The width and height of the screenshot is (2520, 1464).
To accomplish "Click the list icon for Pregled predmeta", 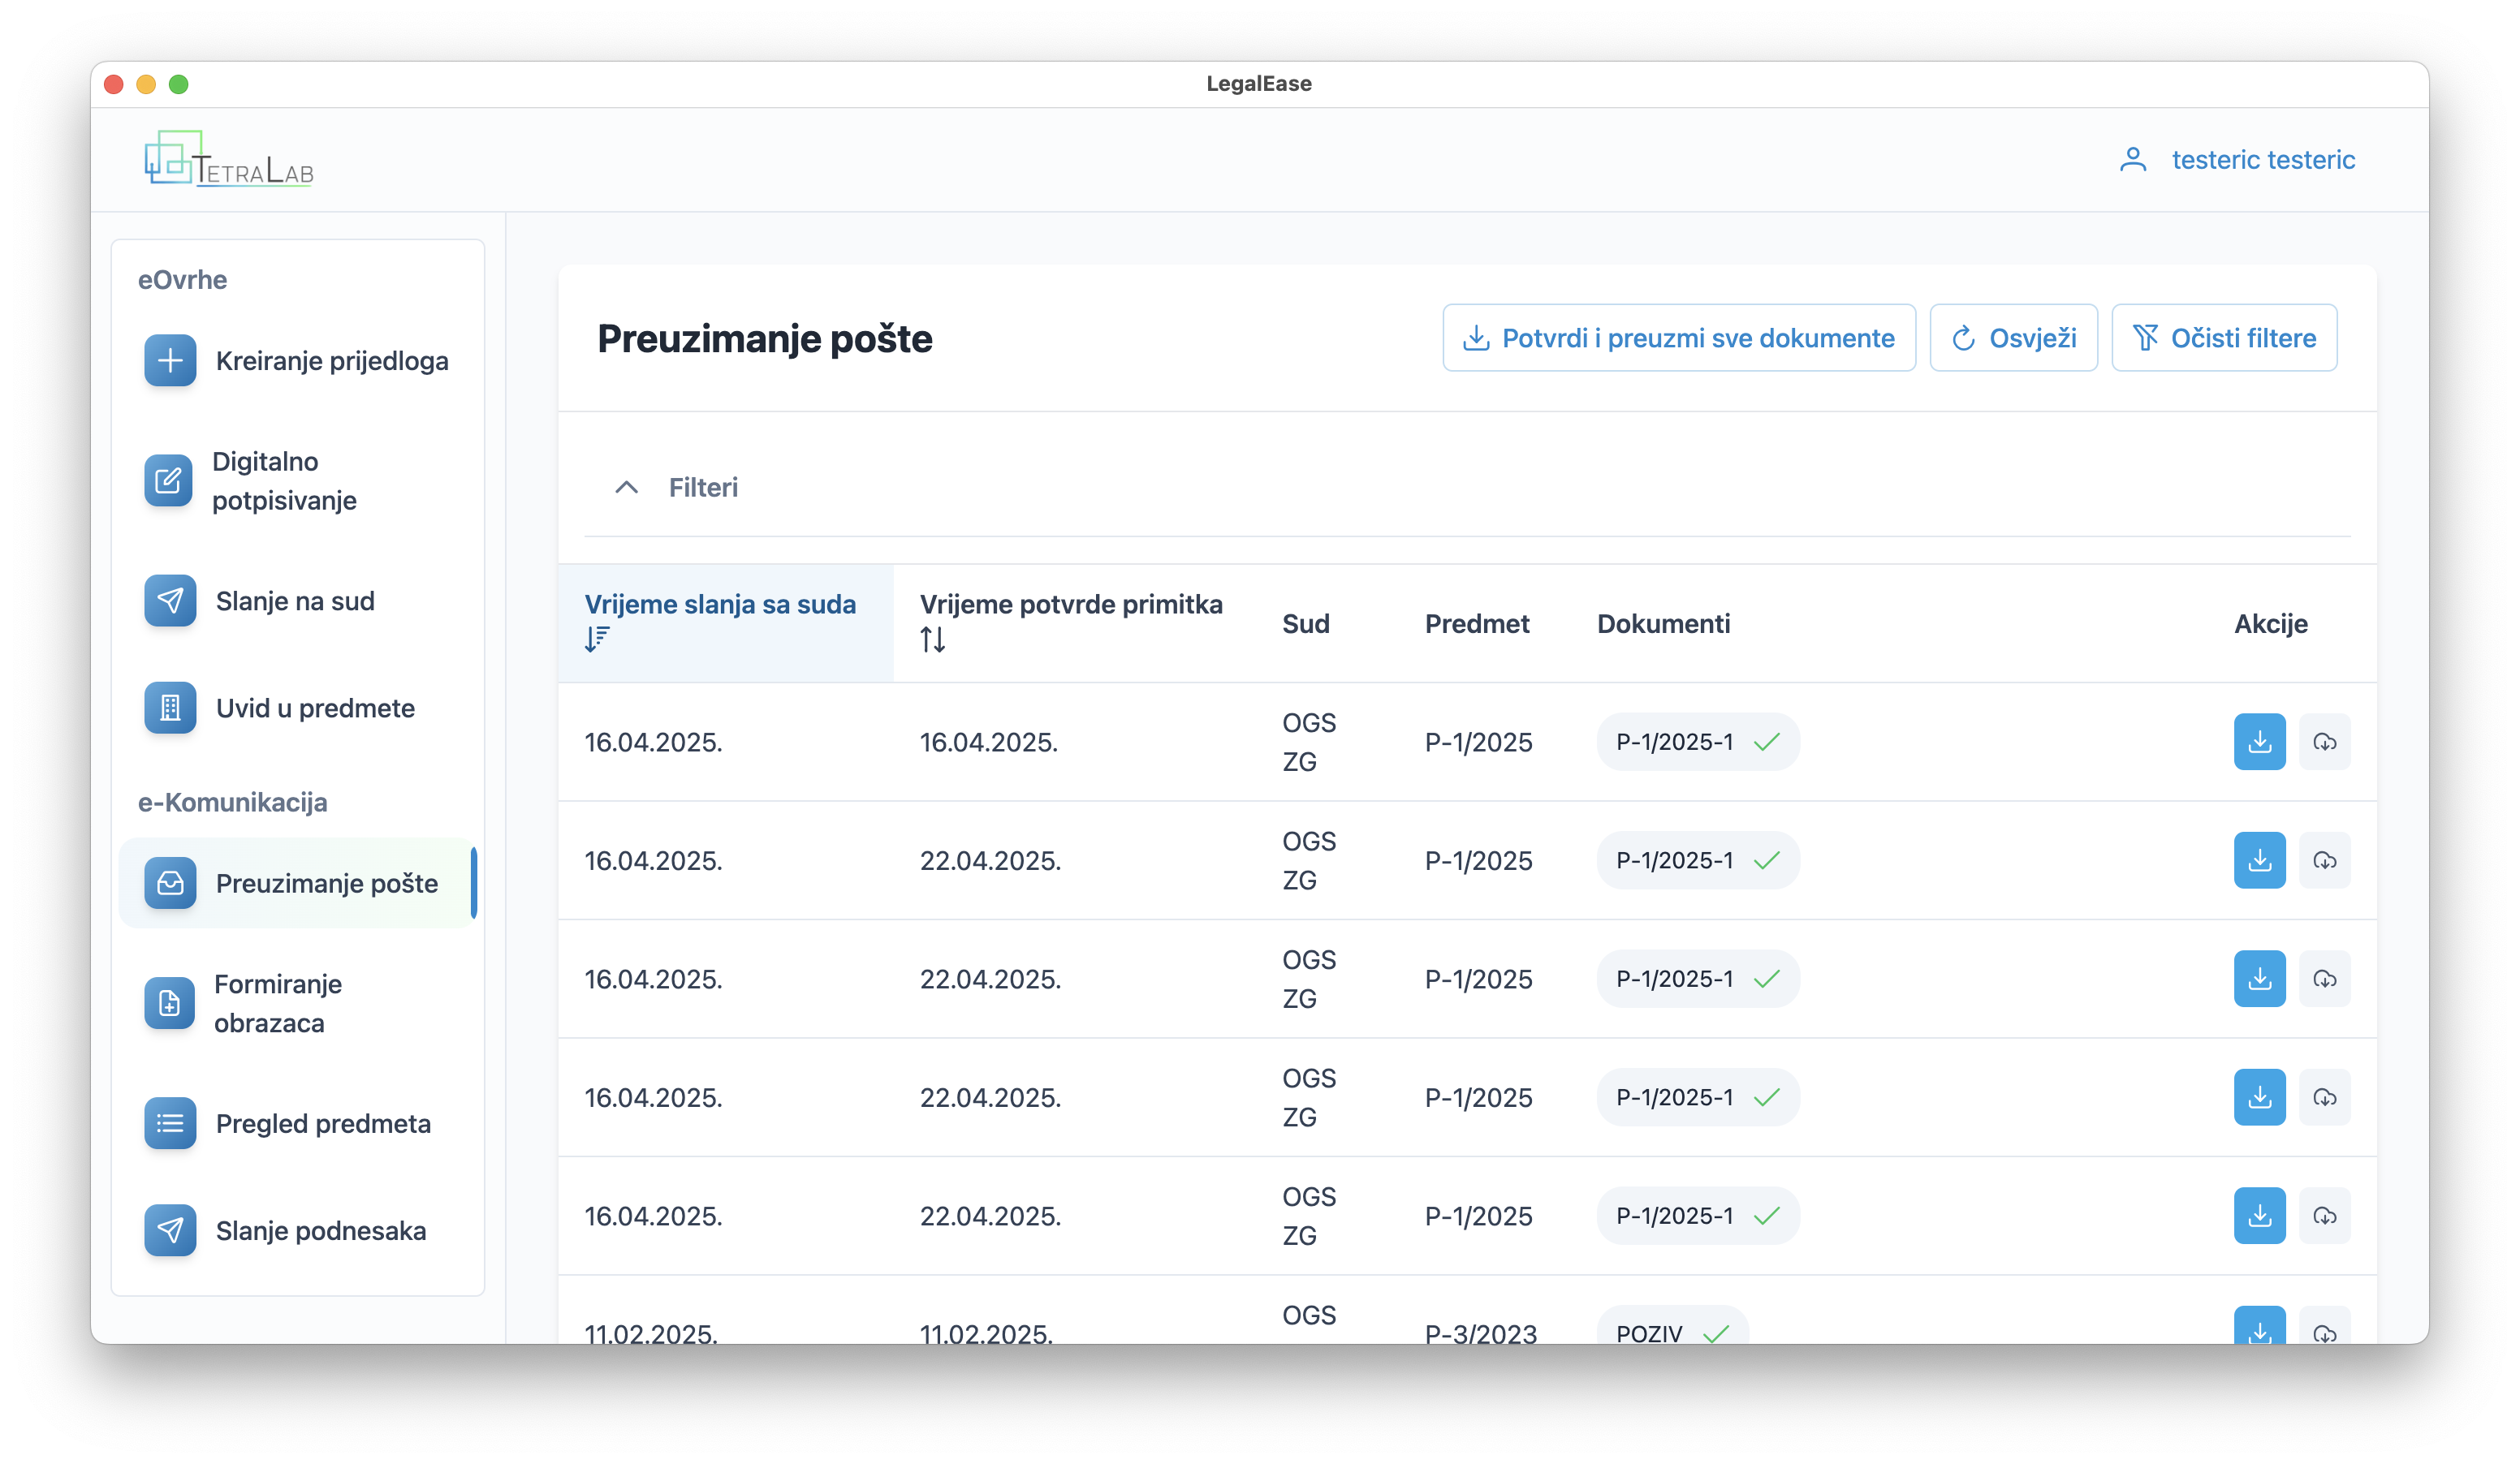I will [x=170, y=1123].
